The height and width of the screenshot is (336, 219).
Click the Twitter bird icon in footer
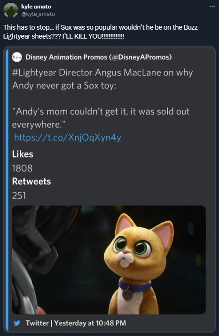click(x=17, y=323)
